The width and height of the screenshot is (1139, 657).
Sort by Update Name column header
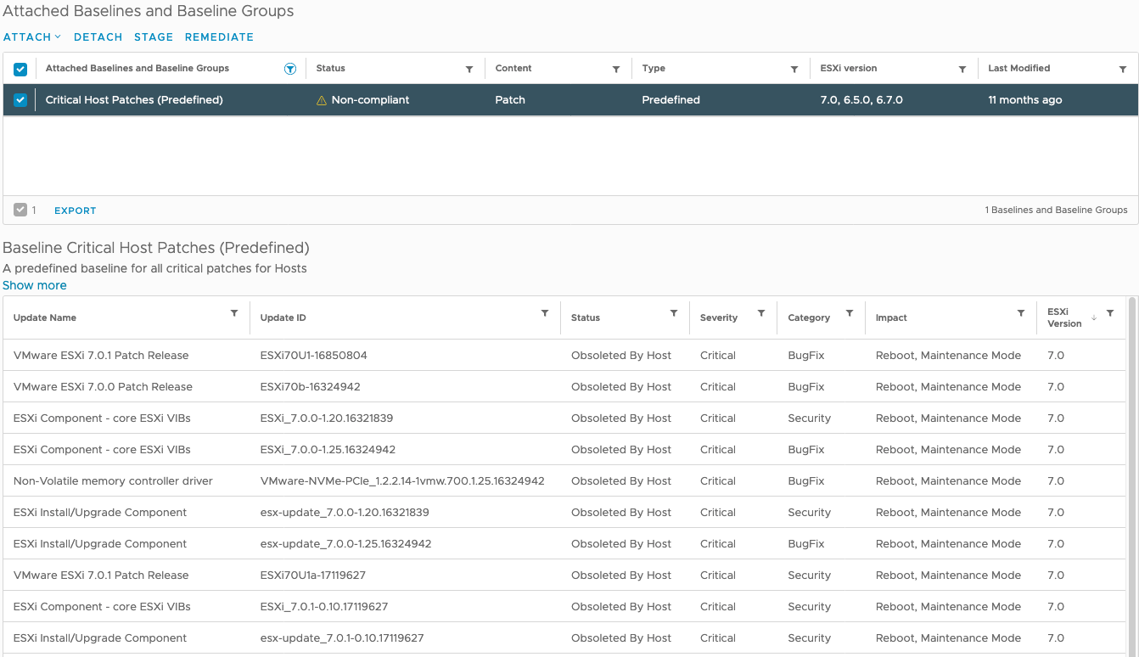(x=45, y=318)
